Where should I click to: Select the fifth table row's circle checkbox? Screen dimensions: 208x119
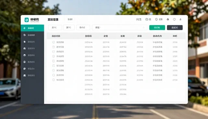[53, 61]
